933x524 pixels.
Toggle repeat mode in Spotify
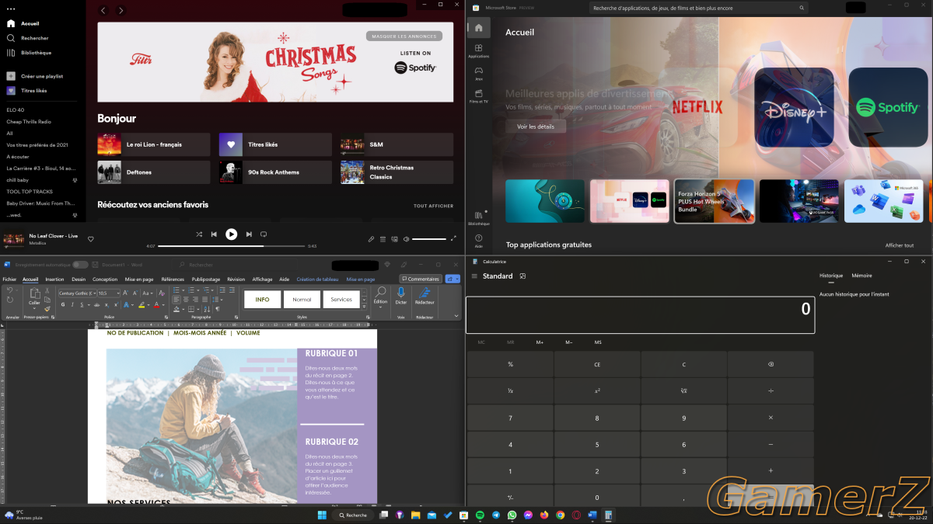tap(264, 234)
